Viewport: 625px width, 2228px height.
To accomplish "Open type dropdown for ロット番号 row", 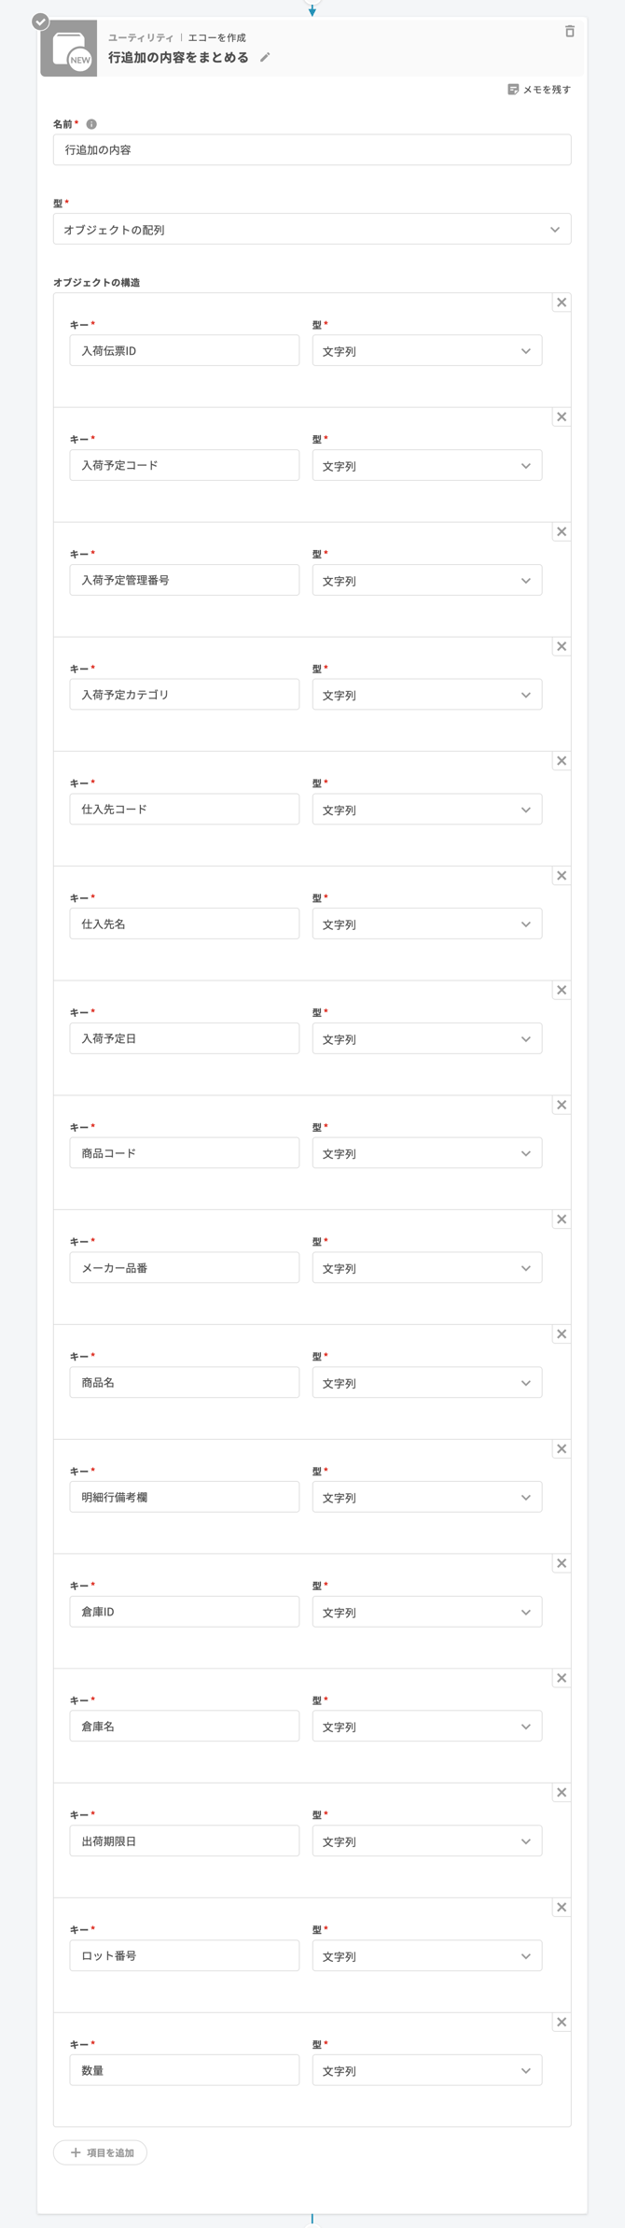I will click(426, 1956).
